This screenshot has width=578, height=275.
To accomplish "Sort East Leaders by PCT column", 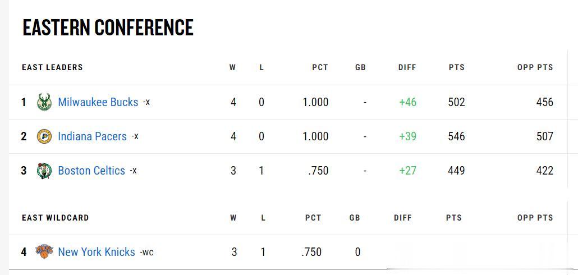I will (x=320, y=67).
